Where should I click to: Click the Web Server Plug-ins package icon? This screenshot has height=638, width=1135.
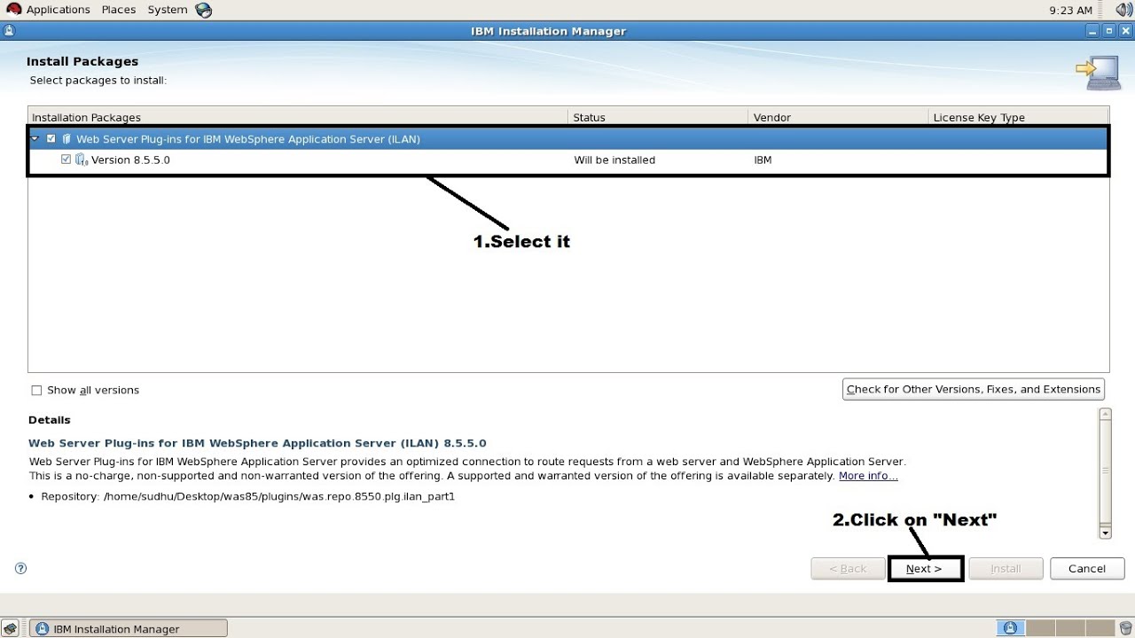pyautogui.click(x=67, y=139)
